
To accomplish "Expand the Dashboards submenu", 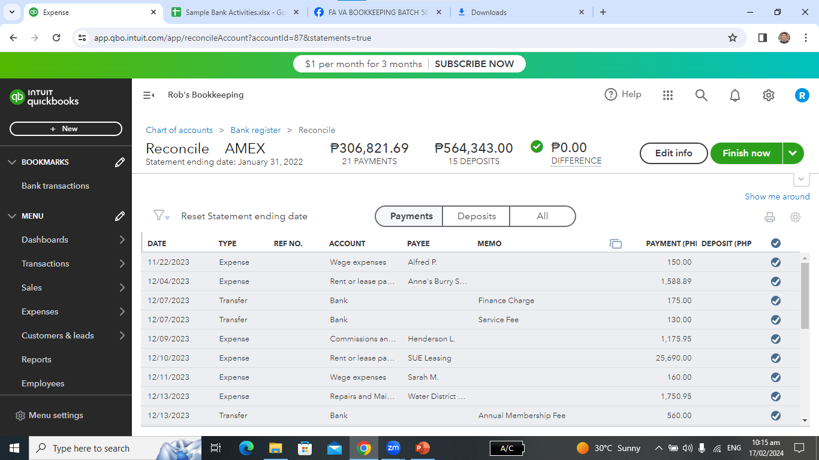I will 122,240.
